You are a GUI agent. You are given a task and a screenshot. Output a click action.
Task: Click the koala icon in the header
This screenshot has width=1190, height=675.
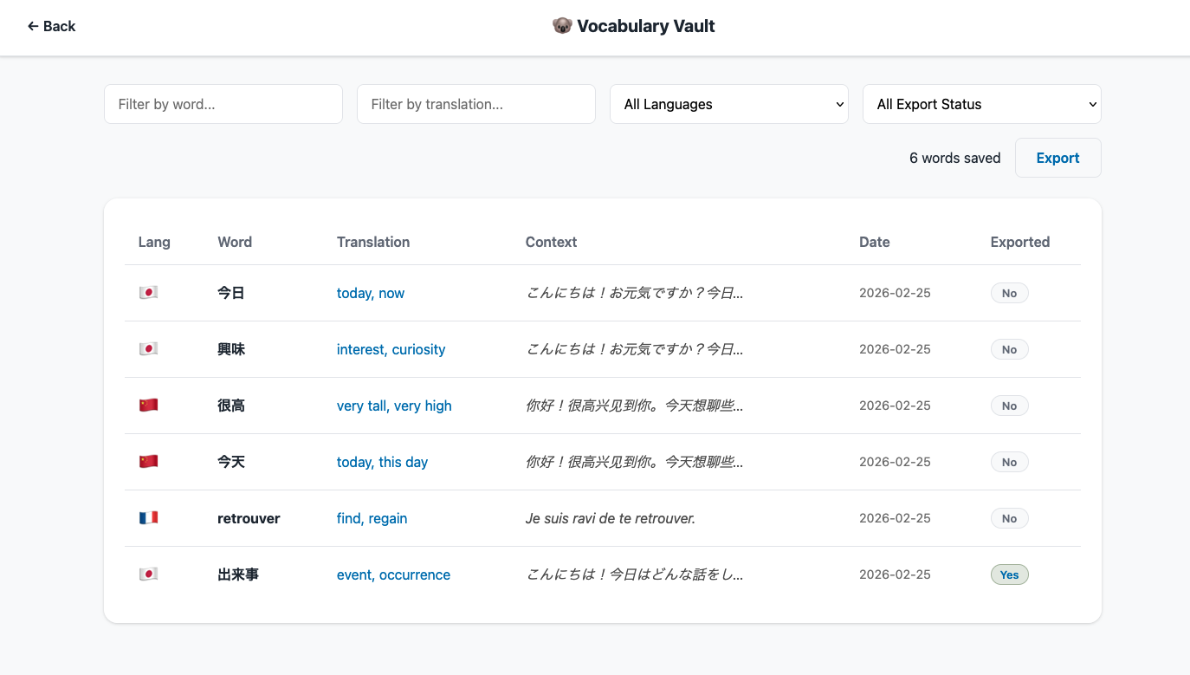563,26
